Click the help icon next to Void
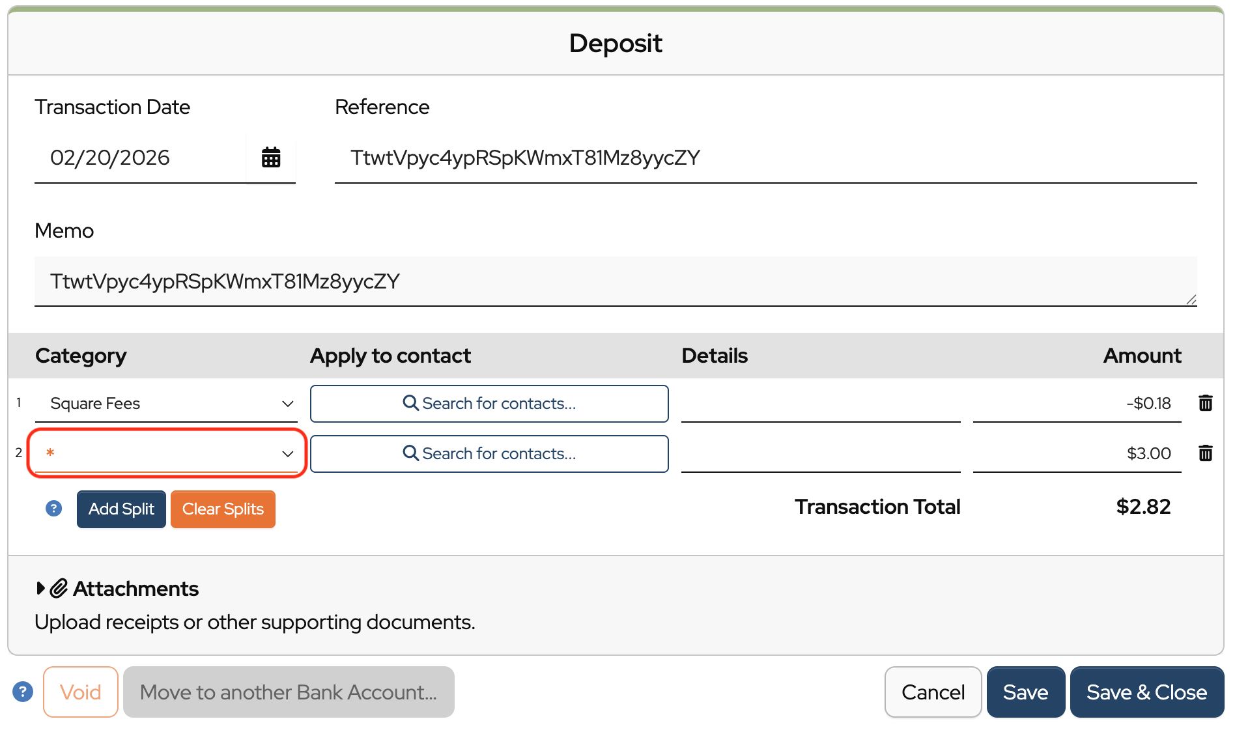 23,692
